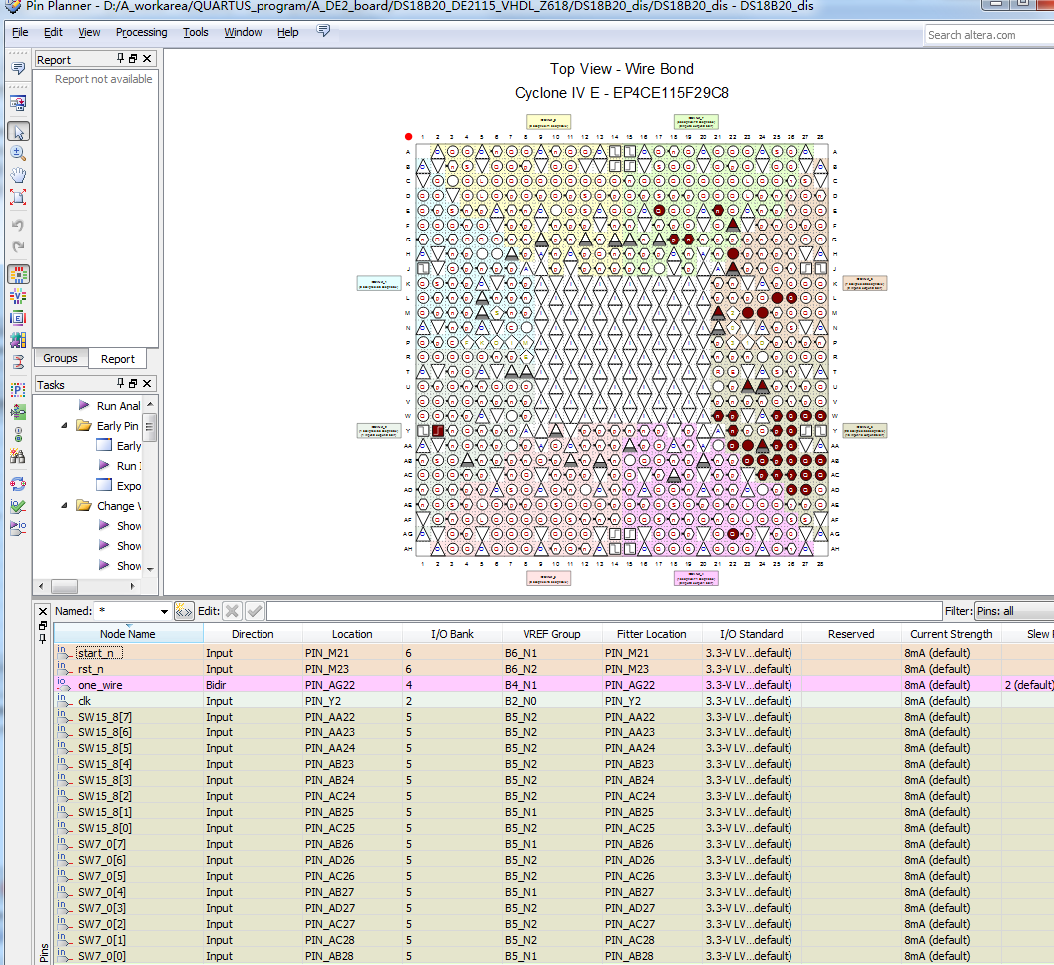Select the Hand pan tool

pos(18,175)
